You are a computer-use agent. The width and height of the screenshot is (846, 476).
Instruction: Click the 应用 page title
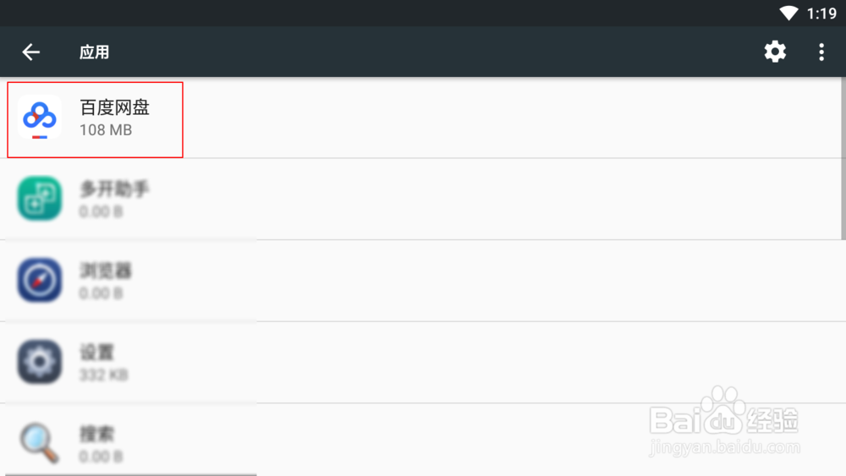pyautogui.click(x=95, y=52)
